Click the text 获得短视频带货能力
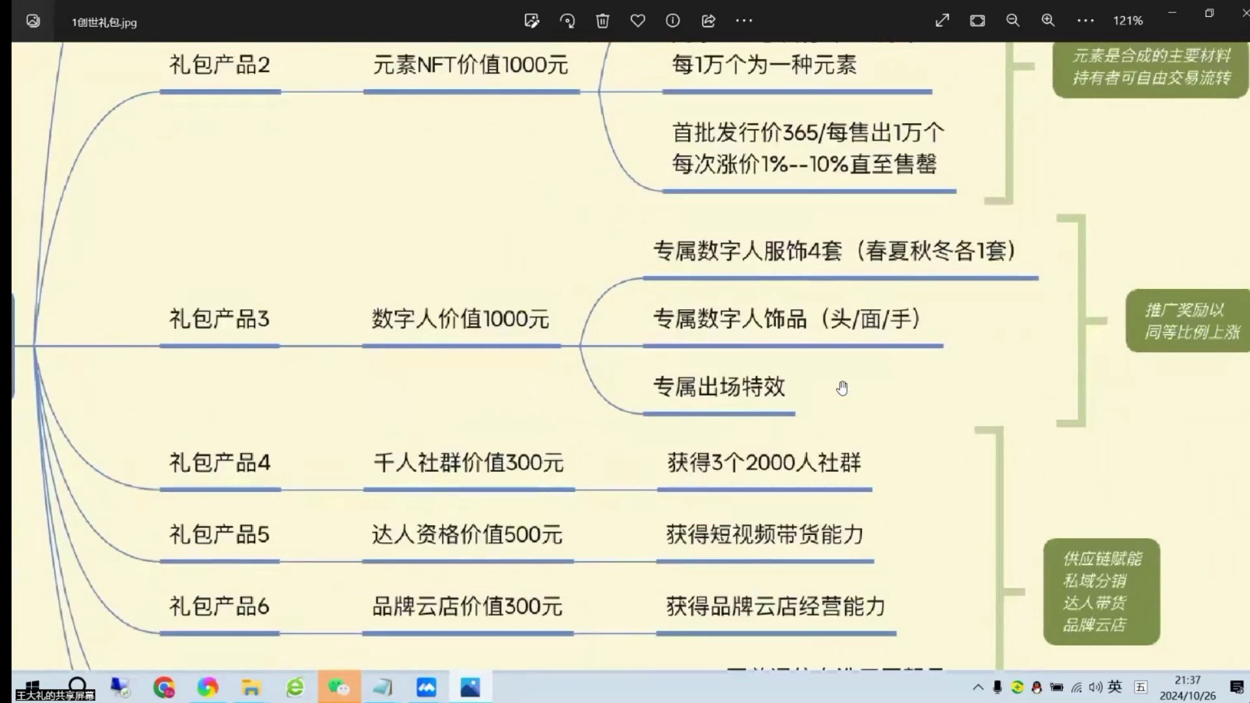This screenshot has width=1250, height=703. 764,534
